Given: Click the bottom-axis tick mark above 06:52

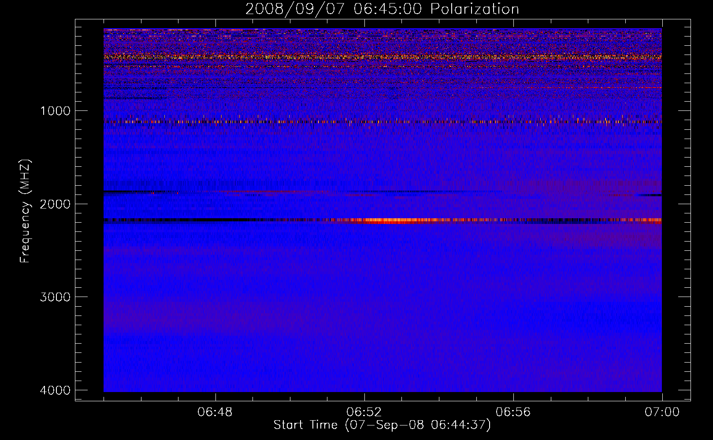Looking at the screenshot, I should 364,397.
